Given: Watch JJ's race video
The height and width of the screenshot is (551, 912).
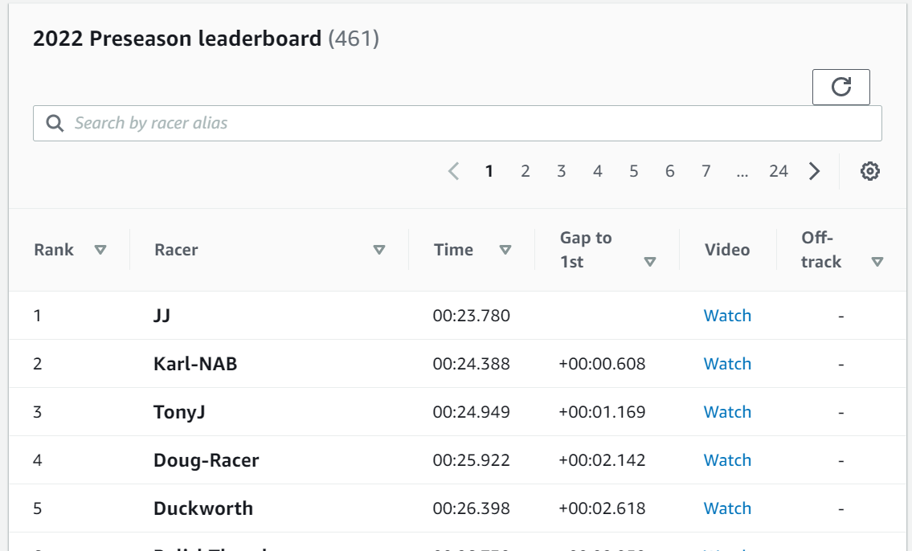Looking at the screenshot, I should point(728,316).
